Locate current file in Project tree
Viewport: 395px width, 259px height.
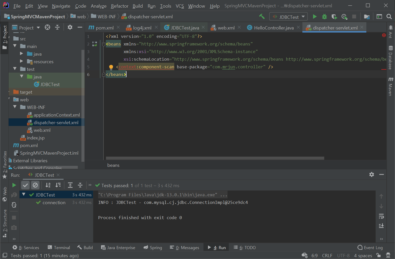pyautogui.click(x=47, y=27)
